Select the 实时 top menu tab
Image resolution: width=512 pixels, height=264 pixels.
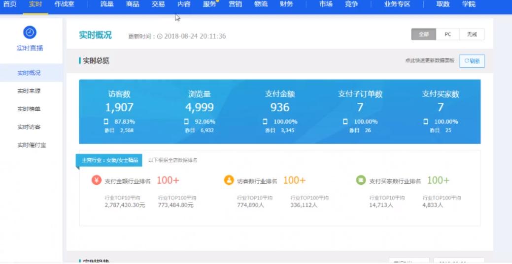point(35,4)
